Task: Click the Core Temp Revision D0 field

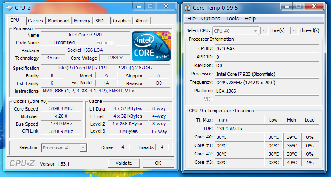Action: point(267,66)
